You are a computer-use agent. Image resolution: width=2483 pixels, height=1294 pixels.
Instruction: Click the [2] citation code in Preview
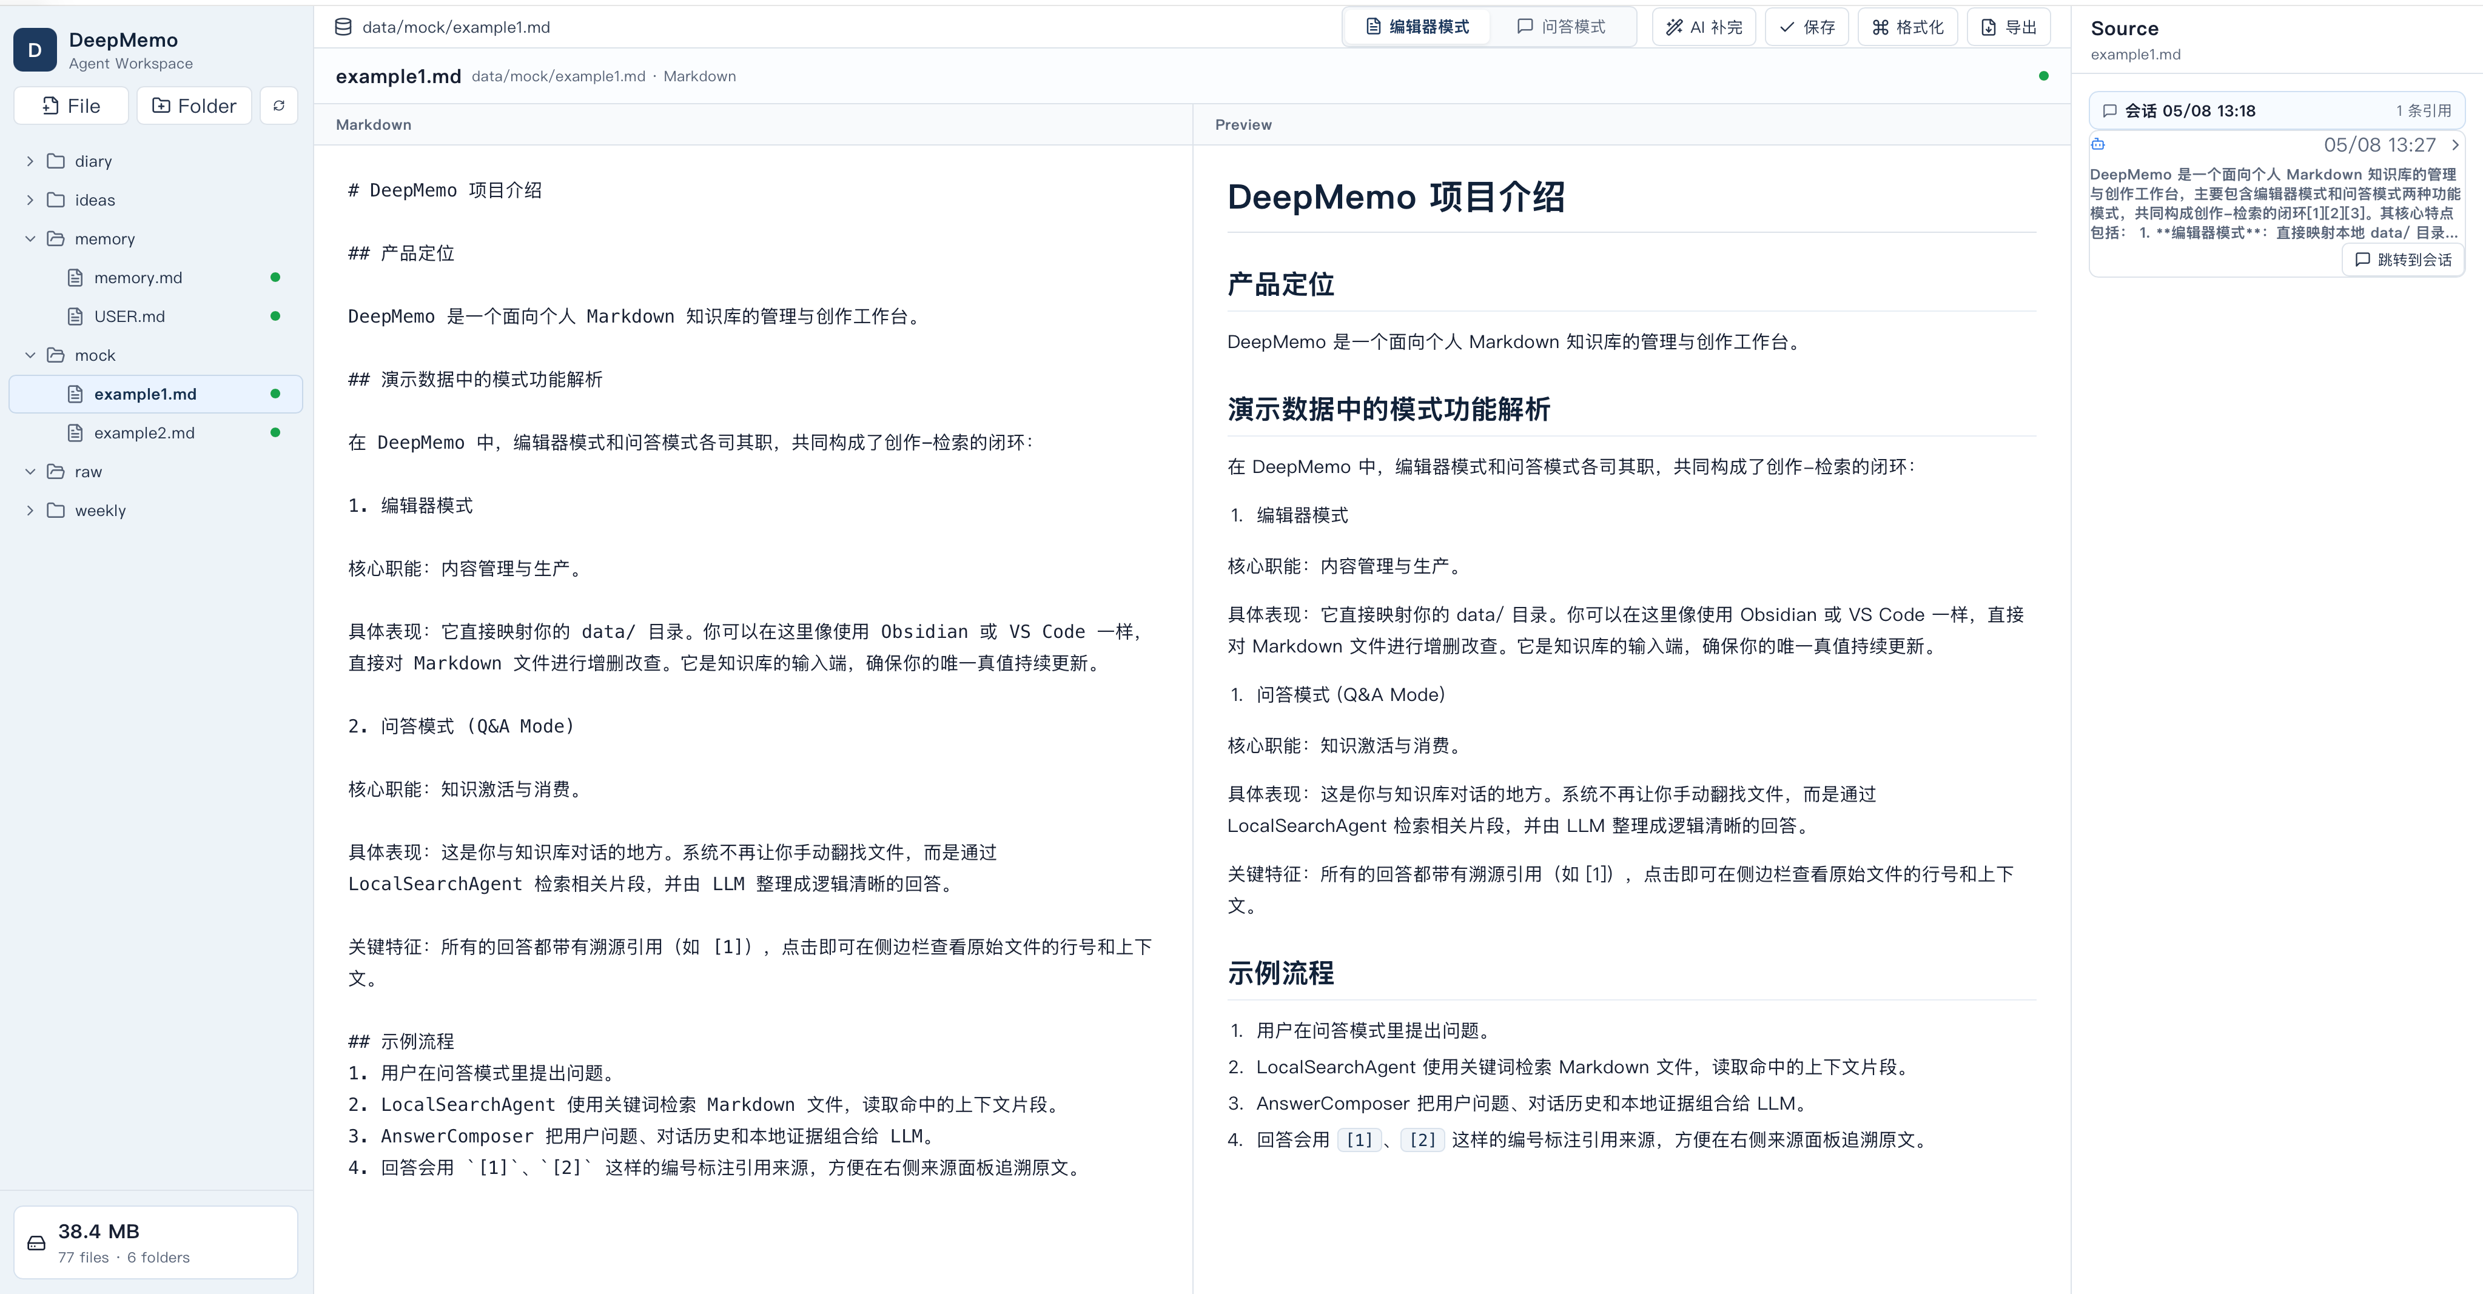tap(1422, 1140)
